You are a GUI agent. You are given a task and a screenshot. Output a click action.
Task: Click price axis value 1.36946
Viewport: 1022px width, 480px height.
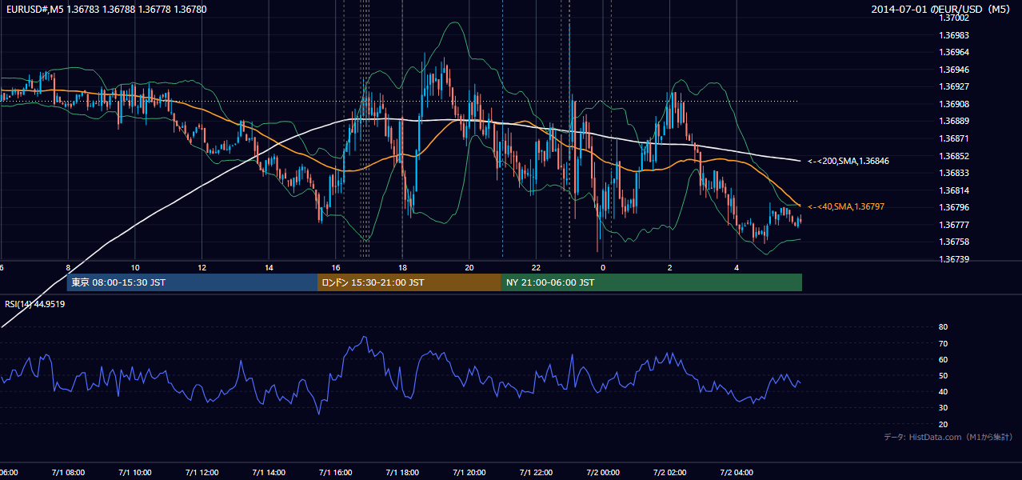point(954,70)
